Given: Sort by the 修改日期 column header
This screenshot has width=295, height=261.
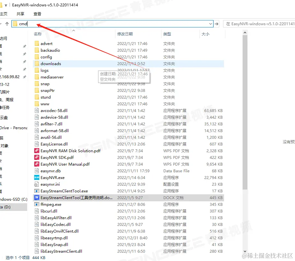Looking at the screenshot, I should (125, 34).
